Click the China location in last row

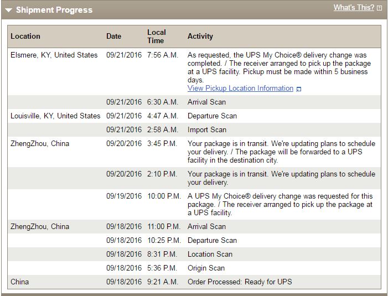tap(19, 282)
